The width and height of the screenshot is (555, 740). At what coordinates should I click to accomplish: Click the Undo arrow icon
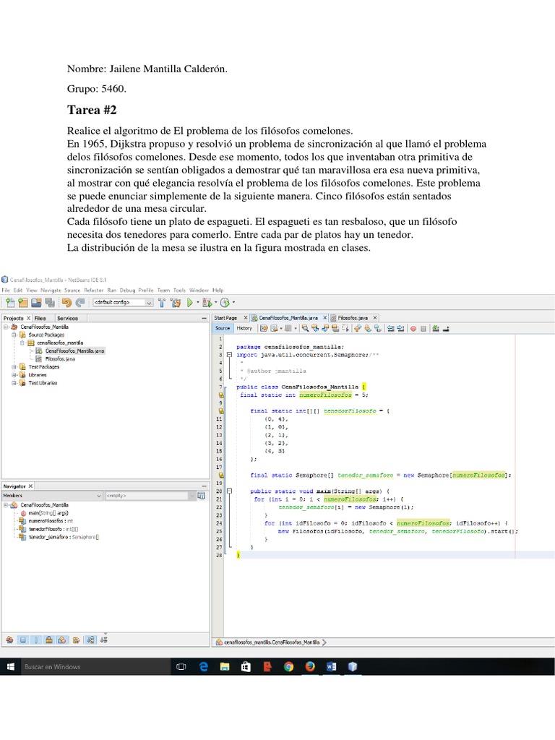pyautogui.click(x=66, y=303)
